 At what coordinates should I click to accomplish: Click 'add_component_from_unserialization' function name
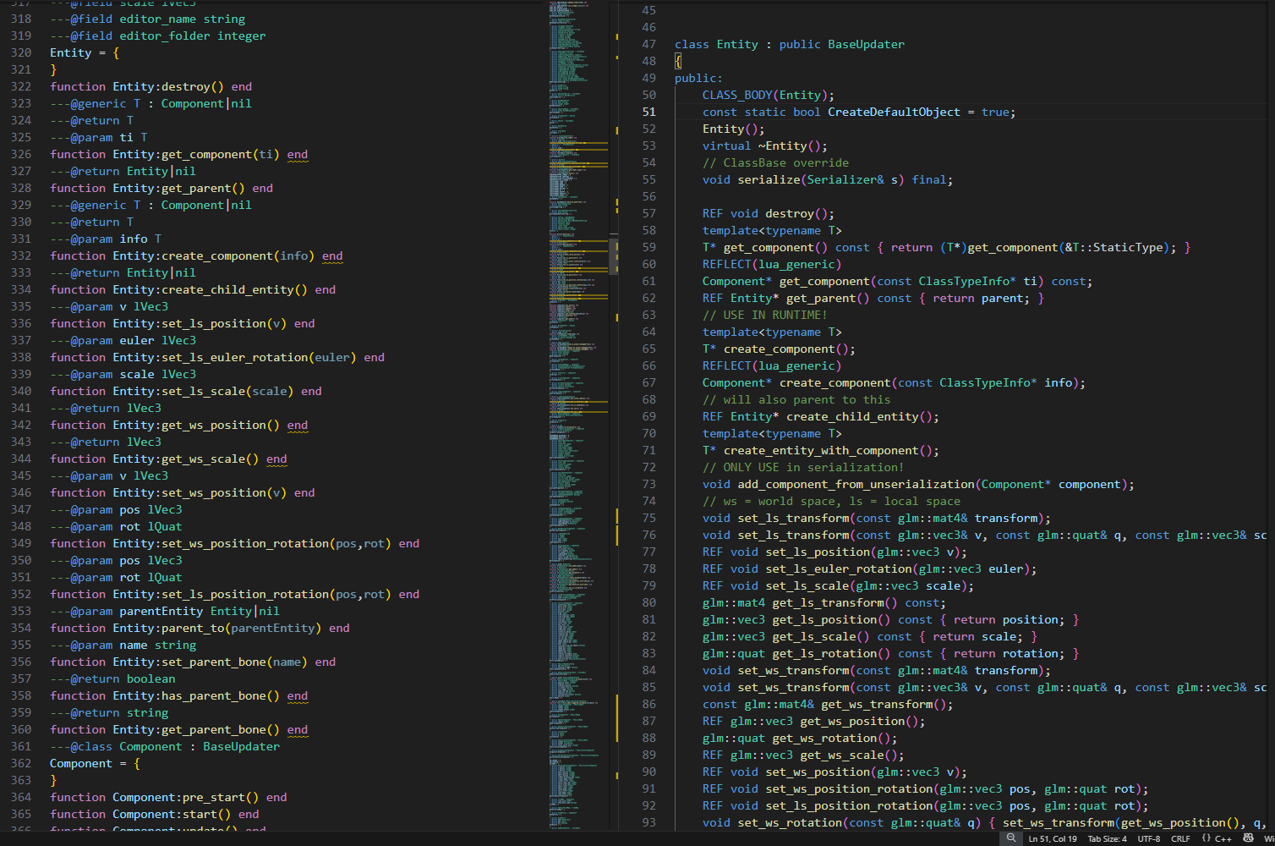click(856, 484)
